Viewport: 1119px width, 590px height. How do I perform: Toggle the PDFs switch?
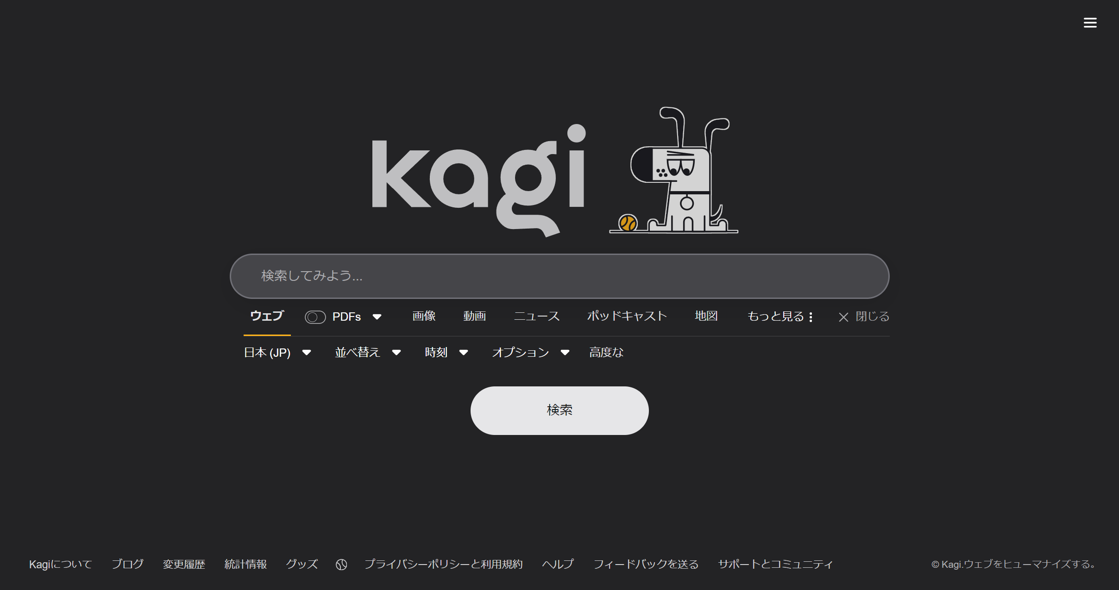[x=315, y=317]
